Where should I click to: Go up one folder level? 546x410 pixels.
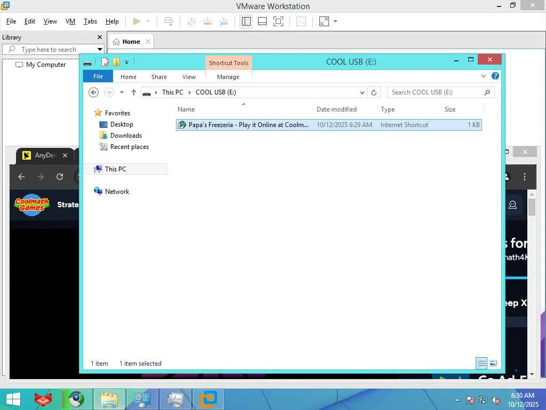pyautogui.click(x=134, y=92)
